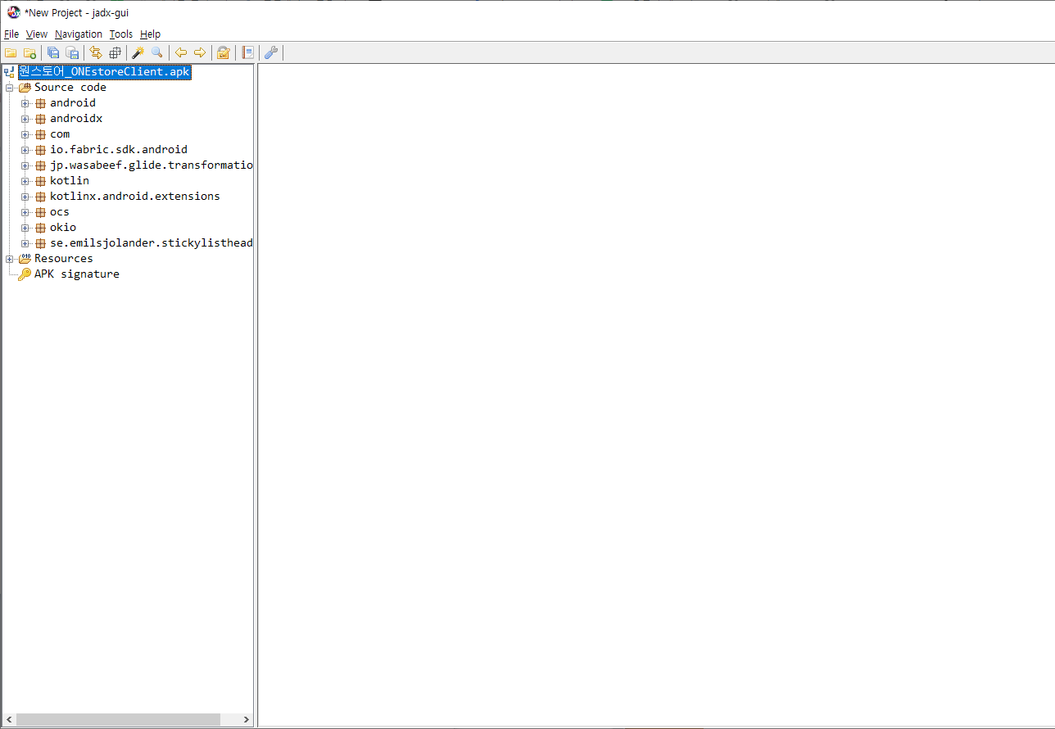Open Preferences via wrench icon
The width and height of the screenshot is (1055, 729).
[271, 52]
